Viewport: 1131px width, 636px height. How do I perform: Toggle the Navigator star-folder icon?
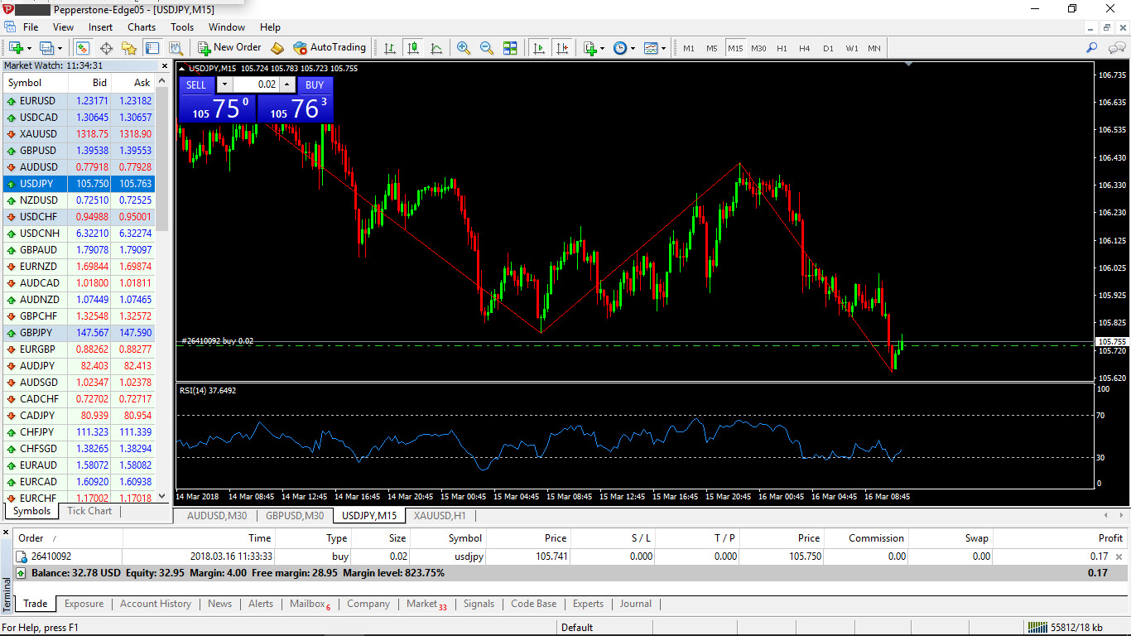click(x=129, y=48)
